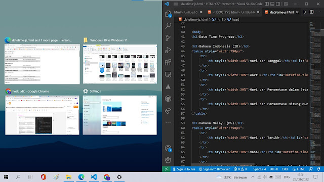324x182 pixels.
Task: Open the weather widget 33°C Berawan
Action: pyautogui.click(x=232, y=177)
